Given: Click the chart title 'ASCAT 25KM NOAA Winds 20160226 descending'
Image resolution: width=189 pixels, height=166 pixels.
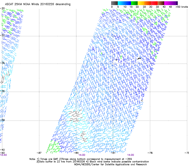Looking at the screenshot, I should (38, 4).
